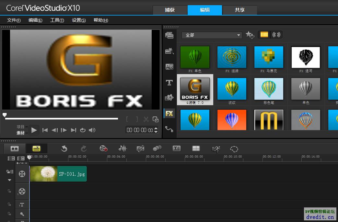This screenshot has height=222, width=338.
Task: Open the 文件(F) menu
Action: tap(14, 20)
